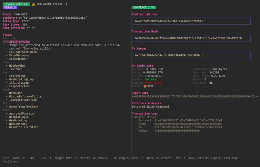Click the warning alert icon
Image resolution: width=260 pixels, height=167 pixels.
[34, 4]
